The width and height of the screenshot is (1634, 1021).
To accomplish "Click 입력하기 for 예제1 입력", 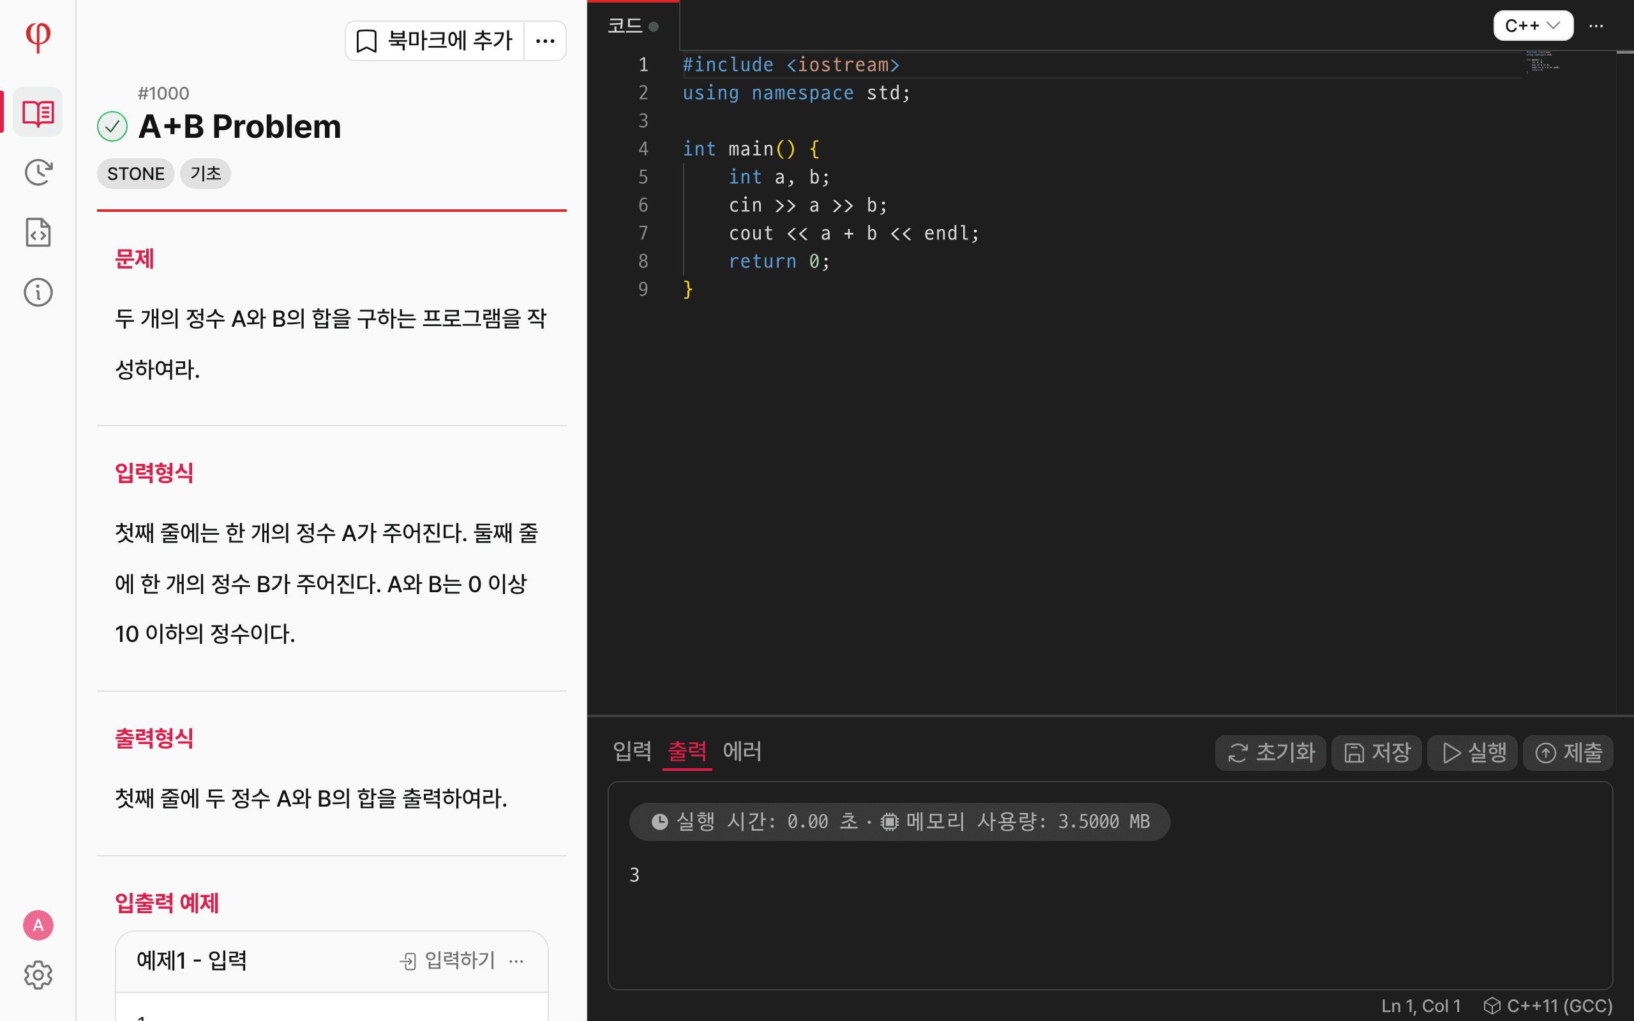I will (x=447, y=960).
